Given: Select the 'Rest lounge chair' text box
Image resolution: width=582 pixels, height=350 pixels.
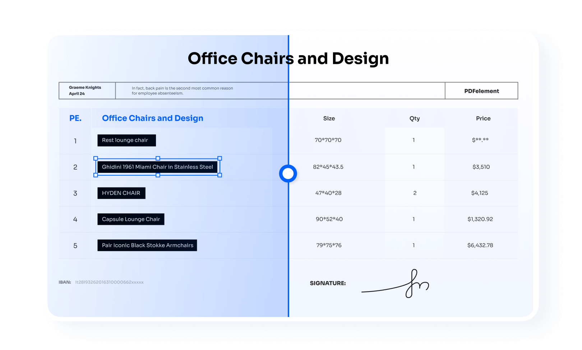Looking at the screenshot, I should [x=126, y=140].
